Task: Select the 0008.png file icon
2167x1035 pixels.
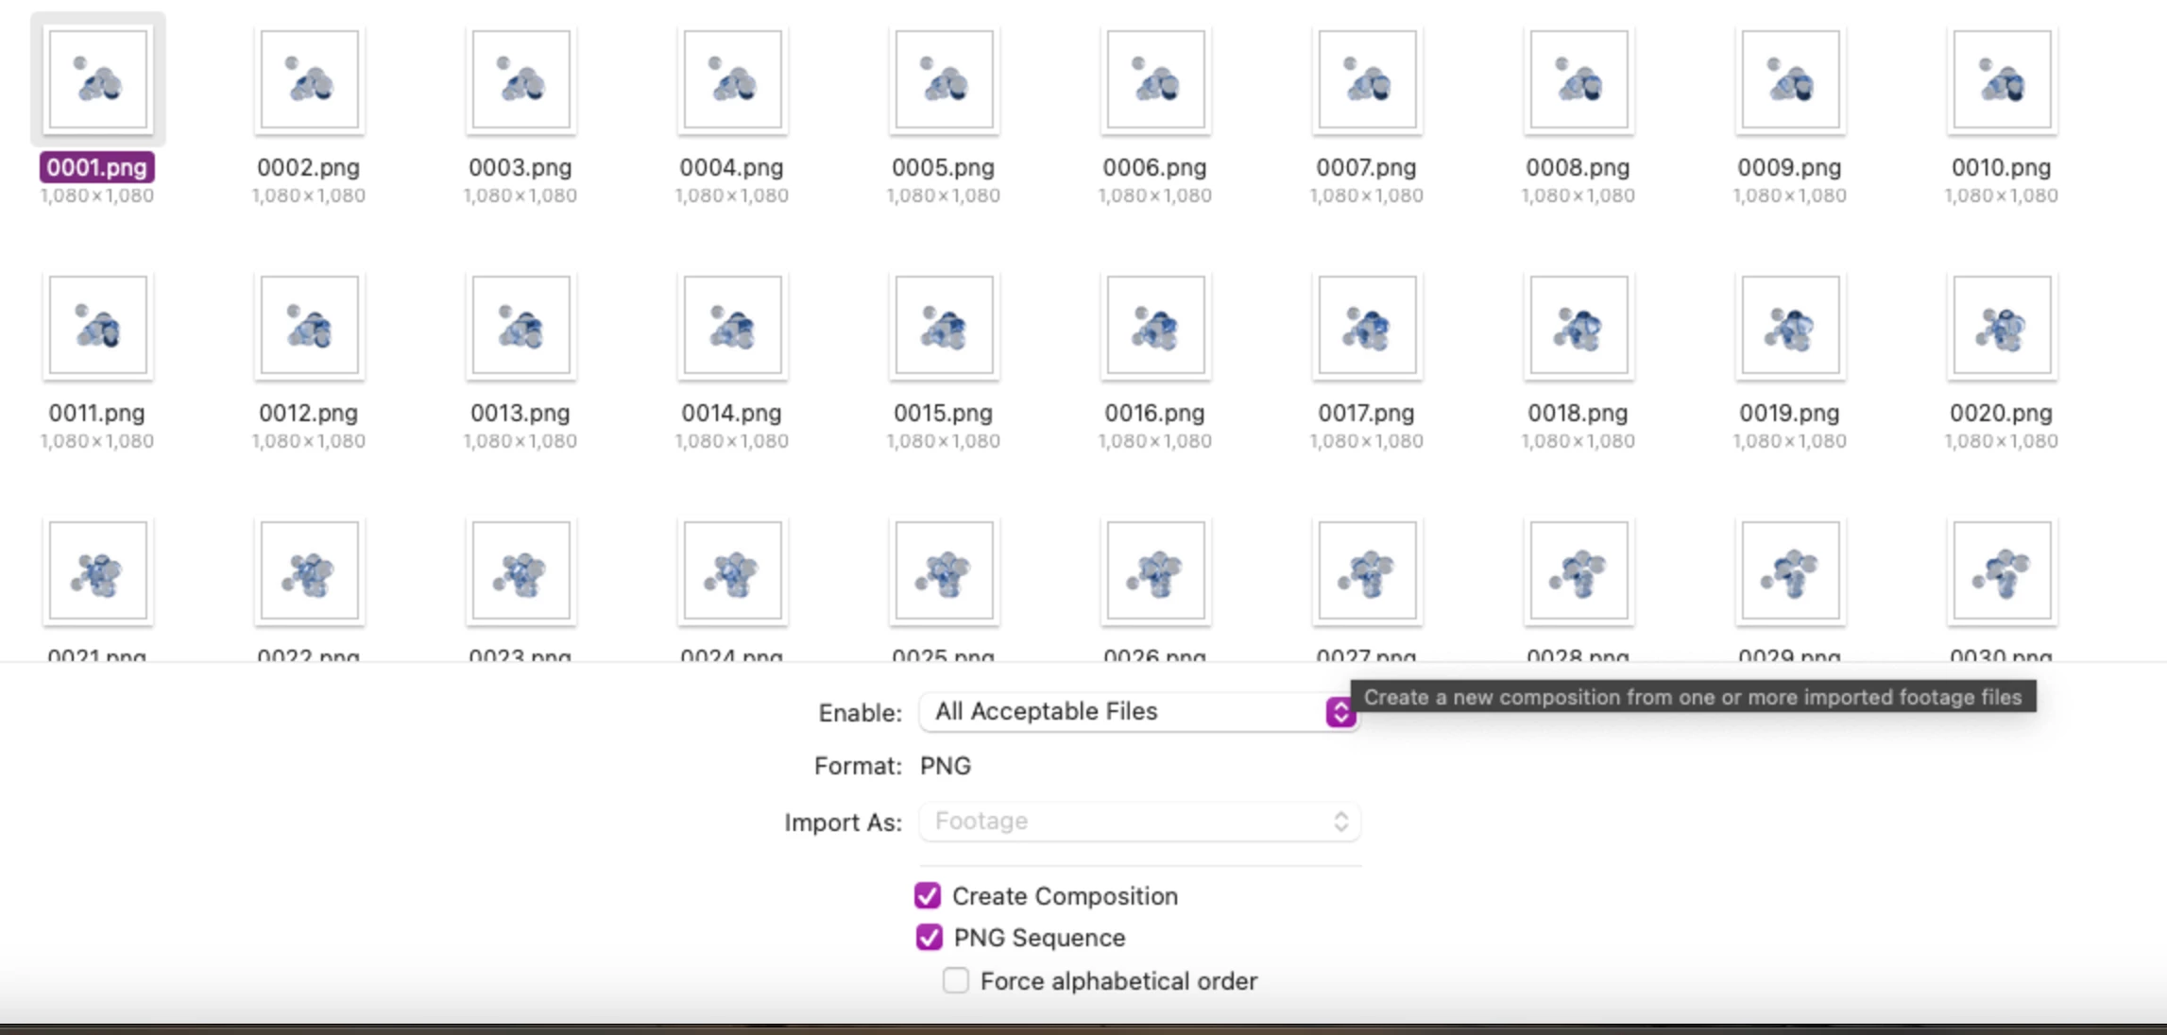Action: pyautogui.click(x=1578, y=80)
